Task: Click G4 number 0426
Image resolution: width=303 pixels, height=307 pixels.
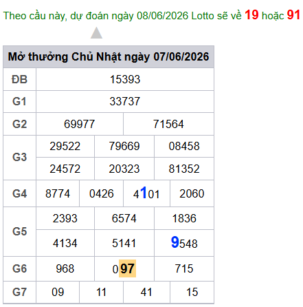Action: pos(102,193)
